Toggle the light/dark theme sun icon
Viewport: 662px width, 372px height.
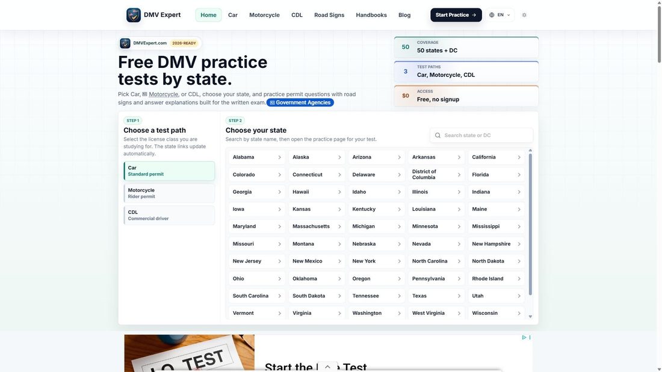(x=524, y=15)
